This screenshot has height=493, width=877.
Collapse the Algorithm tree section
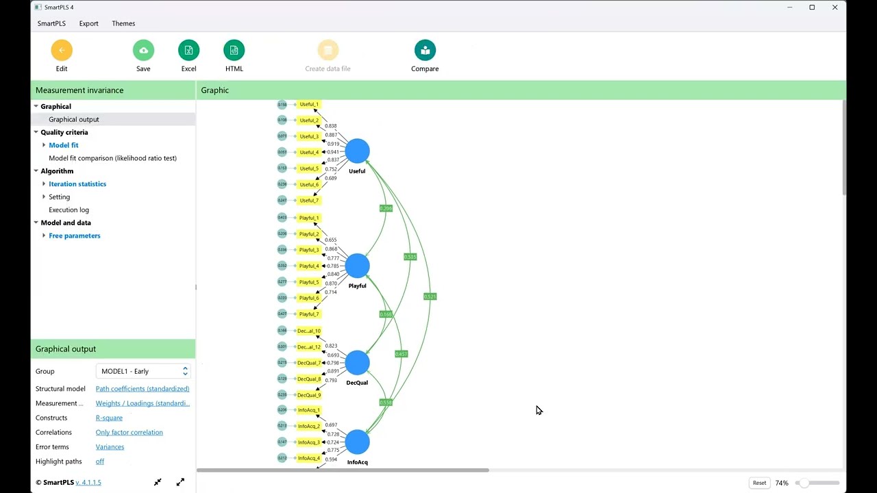coord(36,171)
